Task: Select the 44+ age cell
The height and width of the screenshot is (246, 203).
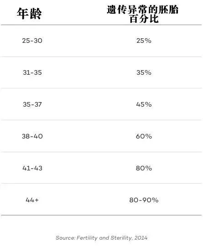Action: pos(32,200)
